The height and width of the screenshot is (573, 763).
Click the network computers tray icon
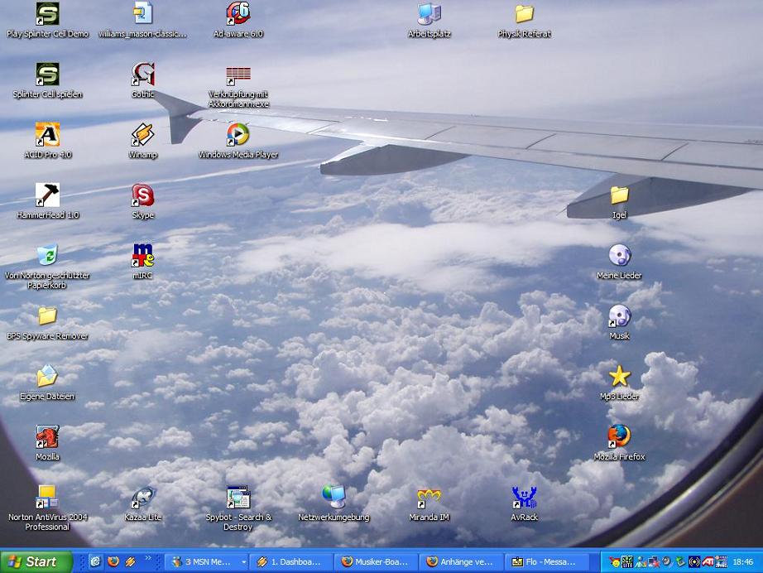click(x=654, y=561)
